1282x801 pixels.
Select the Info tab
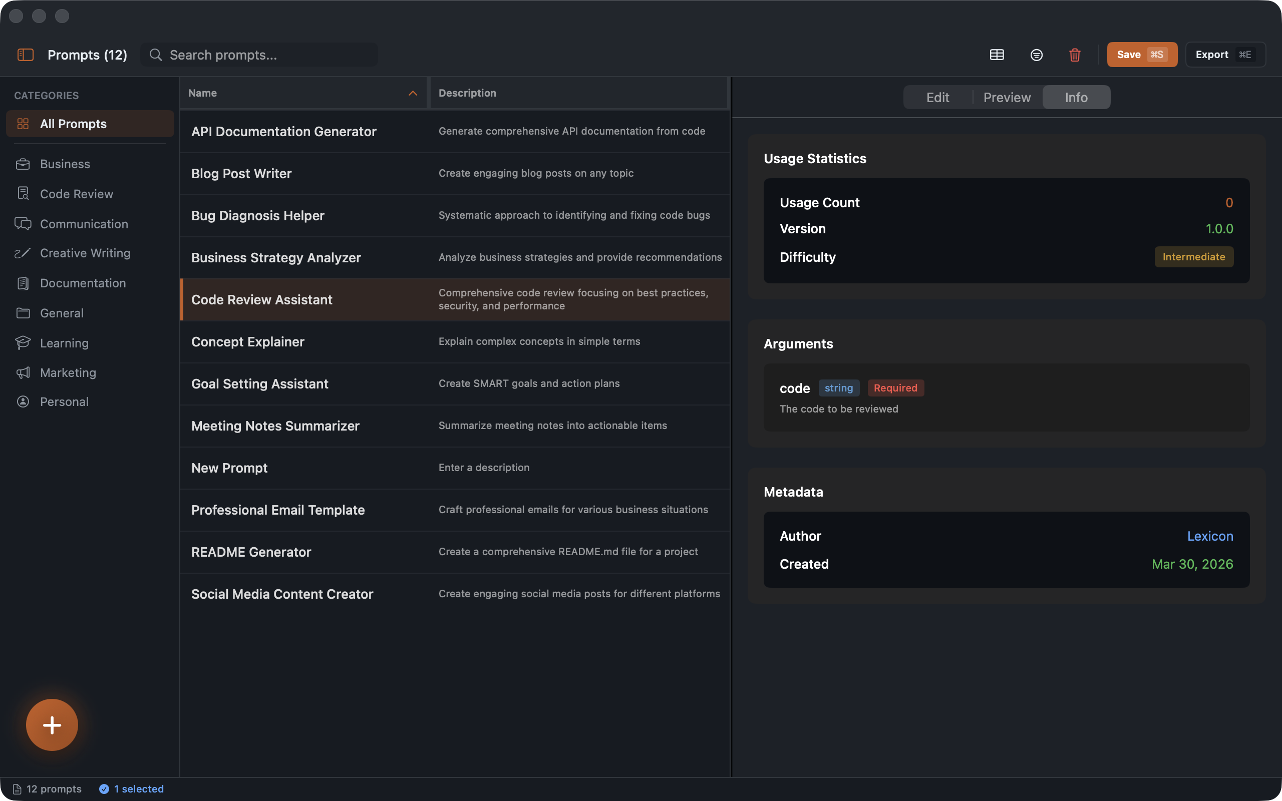tap(1076, 98)
